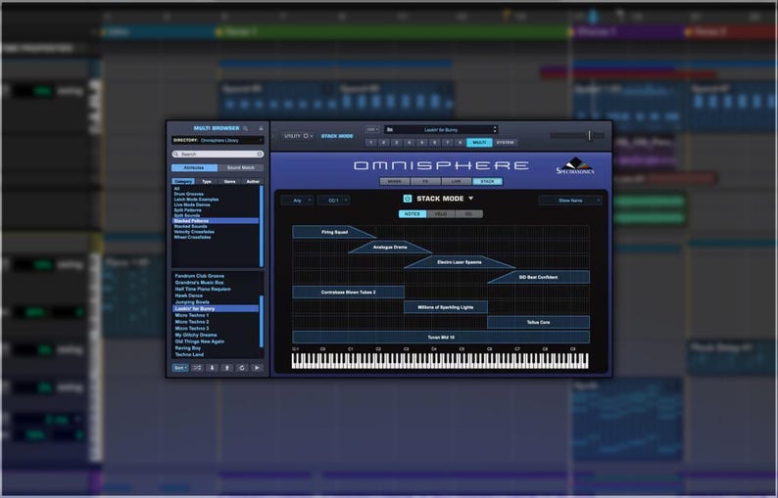This screenshot has width=778, height=498.
Task: Click the lock icon in Multi Browser header
Action: click(261, 128)
